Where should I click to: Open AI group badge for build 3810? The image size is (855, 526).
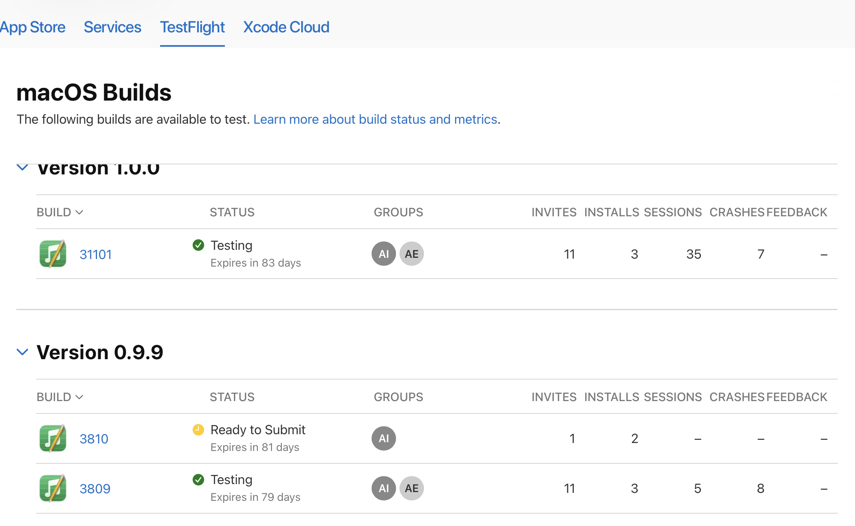(384, 438)
